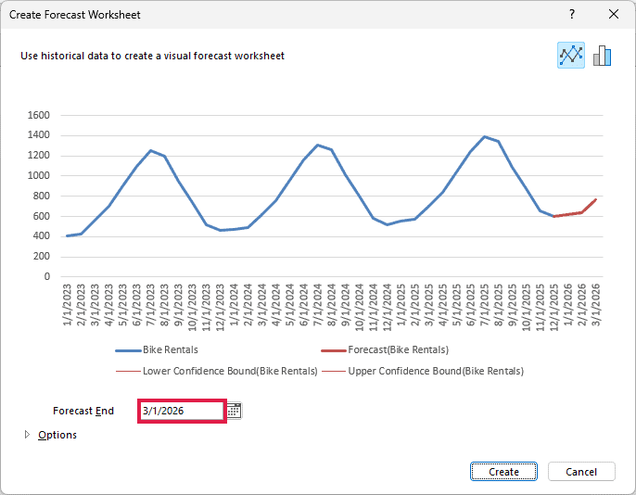The width and height of the screenshot is (636, 495).
Task: Click the 1/1/2023 date axis label
Action: [x=68, y=304]
